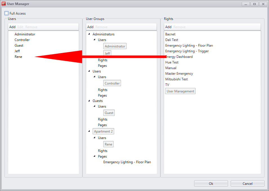This screenshot has height=191, width=269.
Task: Select the User Management right
Action: [180, 91]
